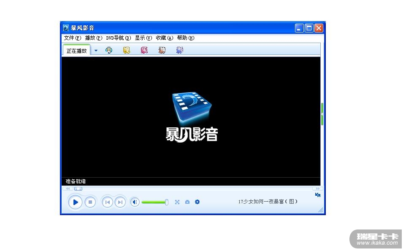Click the playback progress seek bar thumb
This screenshot has height=251, width=406.
click(x=78, y=189)
